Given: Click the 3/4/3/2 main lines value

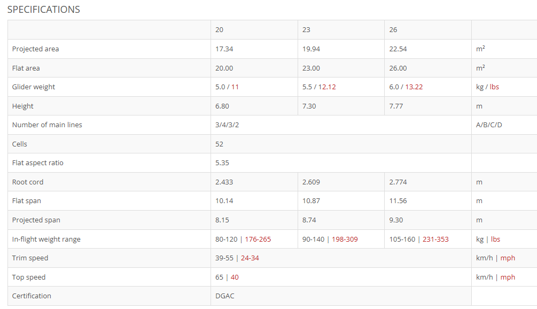Looking at the screenshot, I should 227,125.
